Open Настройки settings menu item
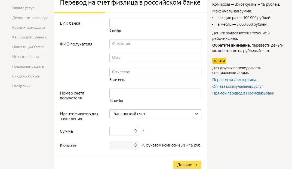Image resolution: width=292 pixels, height=169 pixels. tap(21, 86)
